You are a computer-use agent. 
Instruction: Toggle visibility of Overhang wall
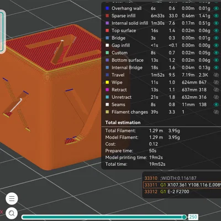click(x=216, y=8)
